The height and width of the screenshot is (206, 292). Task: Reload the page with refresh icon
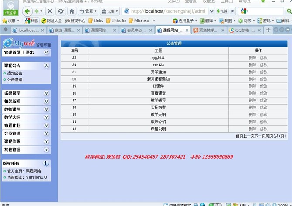(61, 11)
